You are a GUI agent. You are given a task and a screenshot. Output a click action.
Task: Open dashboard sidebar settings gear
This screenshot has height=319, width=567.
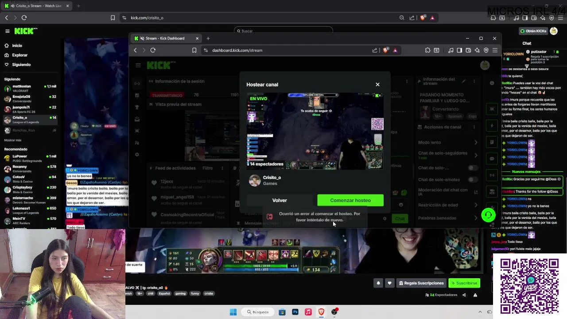[x=137, y=155]
